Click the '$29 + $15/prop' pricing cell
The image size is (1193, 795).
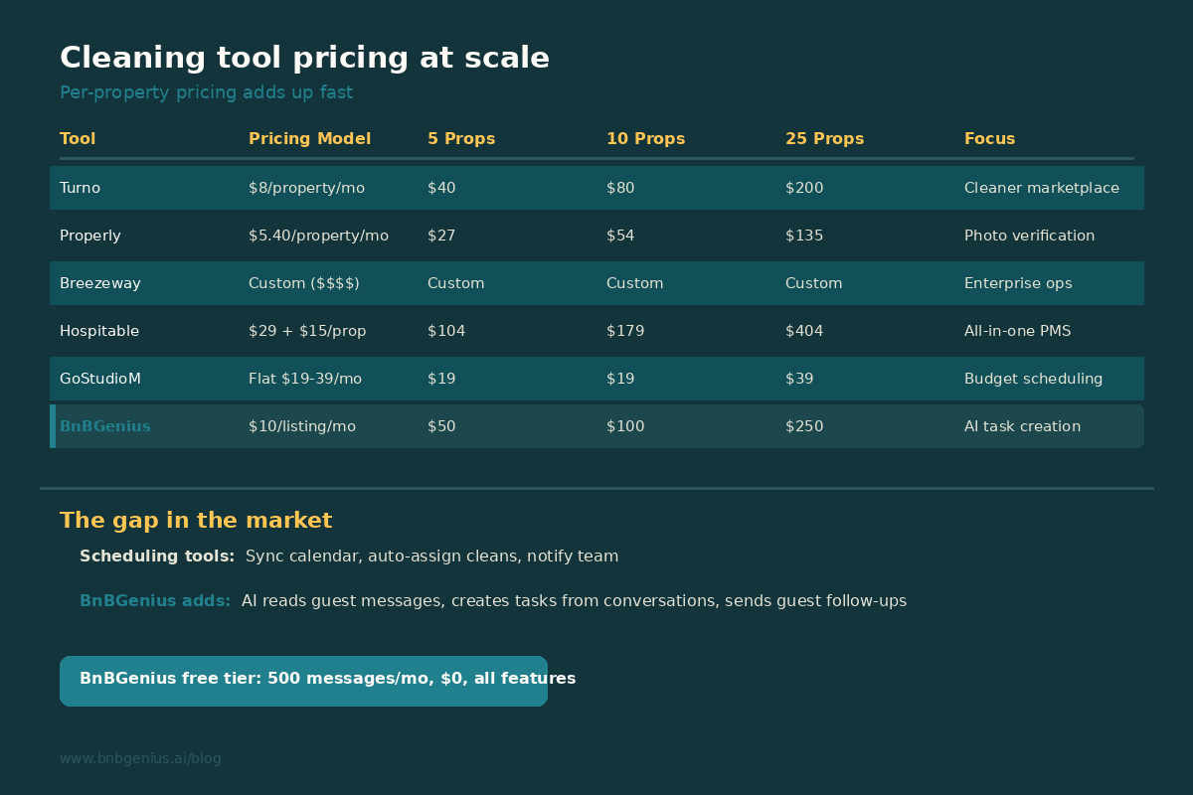[x=307, y=331]
